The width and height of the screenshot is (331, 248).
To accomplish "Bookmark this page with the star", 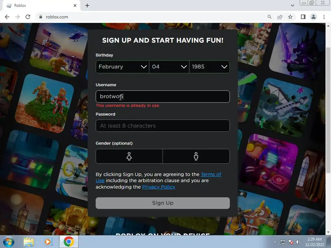I will coord(290,17).
